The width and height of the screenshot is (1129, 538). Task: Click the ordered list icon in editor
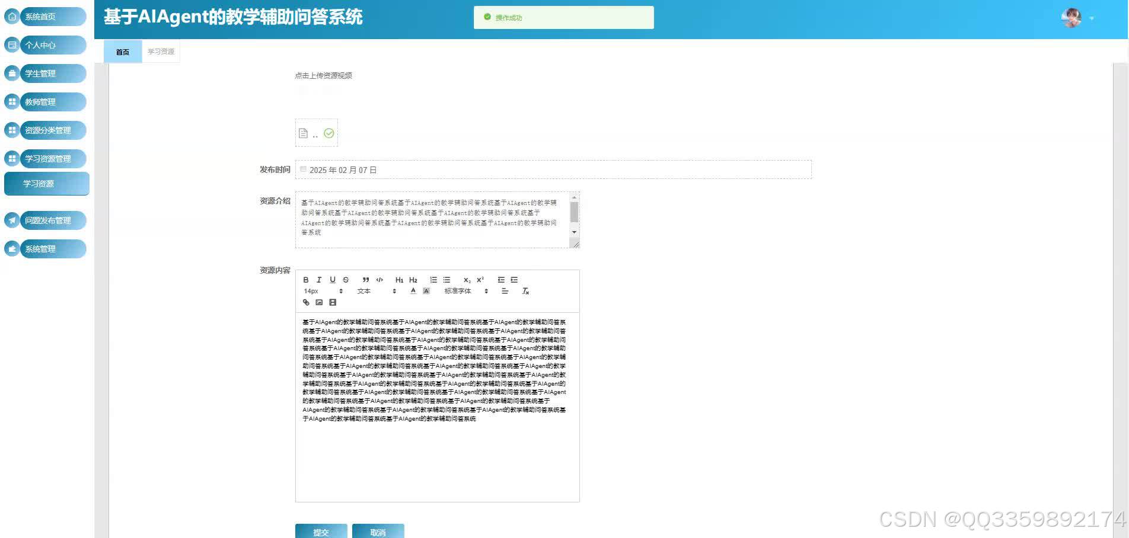[434, 279]
